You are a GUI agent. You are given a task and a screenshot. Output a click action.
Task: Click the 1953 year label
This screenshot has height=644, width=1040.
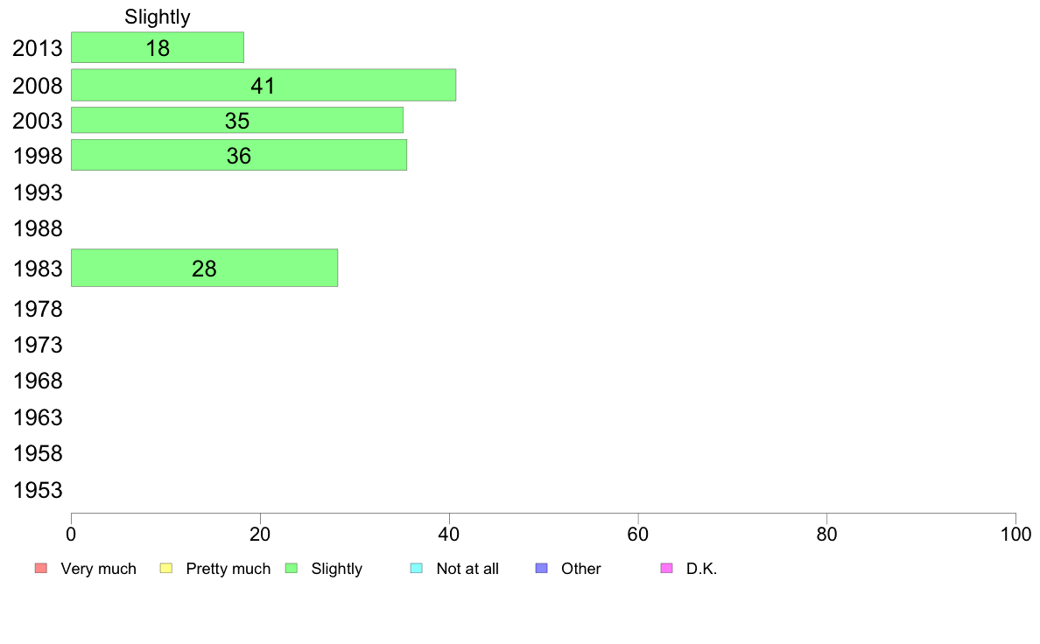tap(37, 491)
